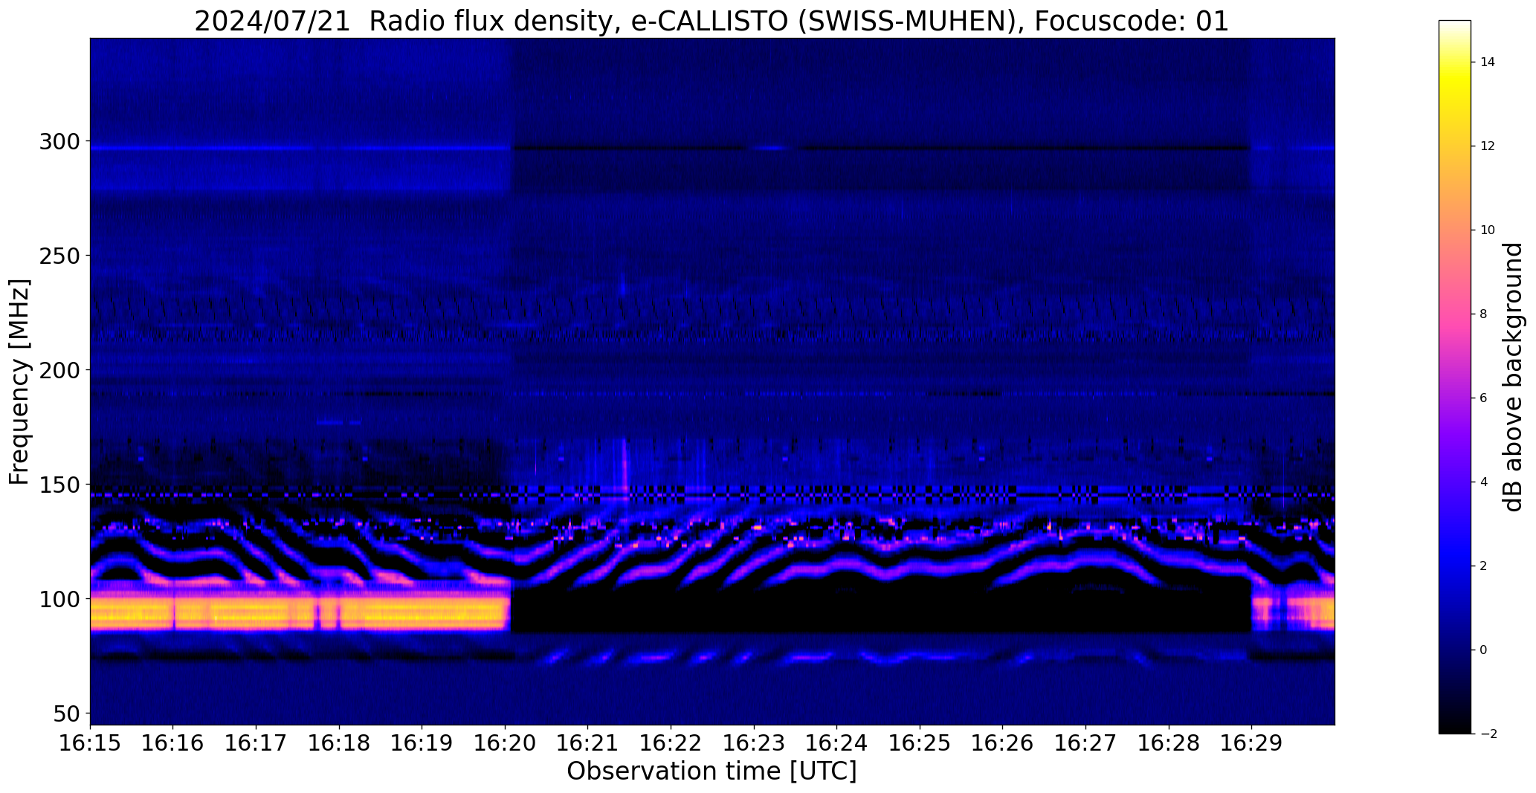Click the colorbar tick label −2
Viewport: 1536px width, 793px height.
click(x=1488, y=734)
